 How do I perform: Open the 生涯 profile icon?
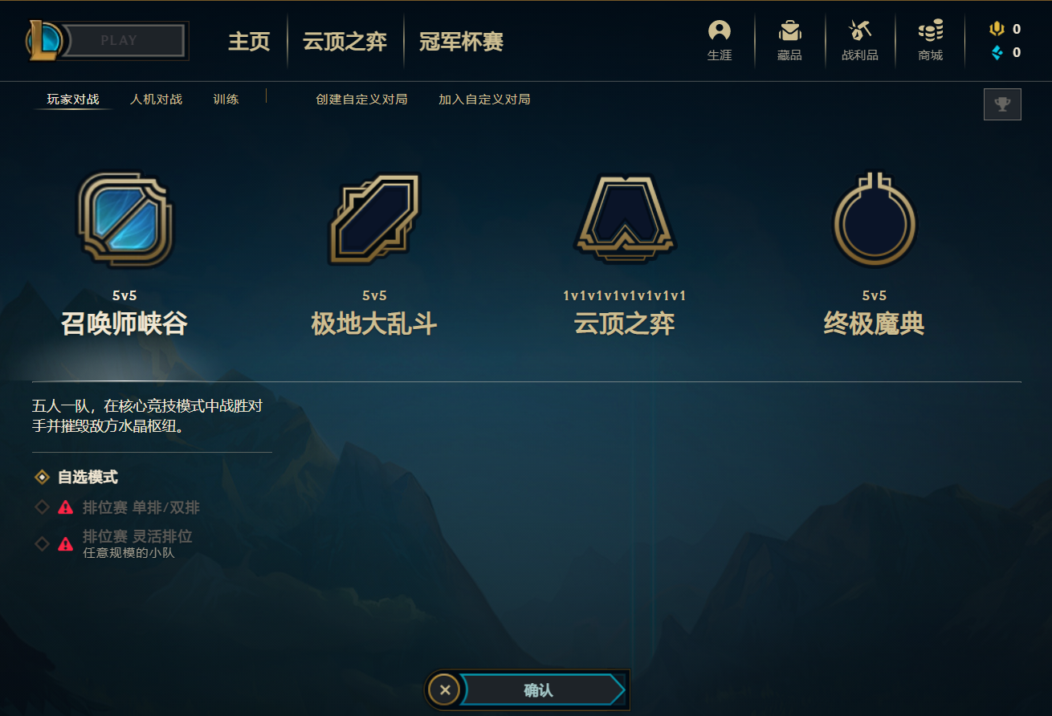click(x=720, y=31)
